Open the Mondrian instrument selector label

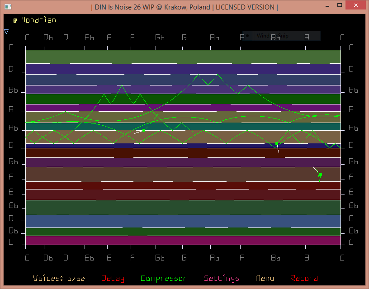point(38,20)
